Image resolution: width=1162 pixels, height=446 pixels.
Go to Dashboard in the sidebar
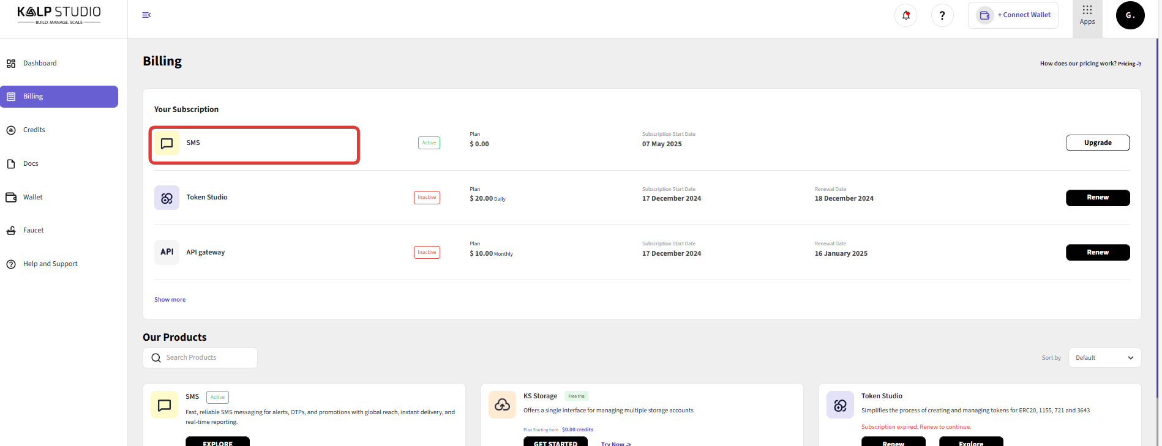pos(40,64)
